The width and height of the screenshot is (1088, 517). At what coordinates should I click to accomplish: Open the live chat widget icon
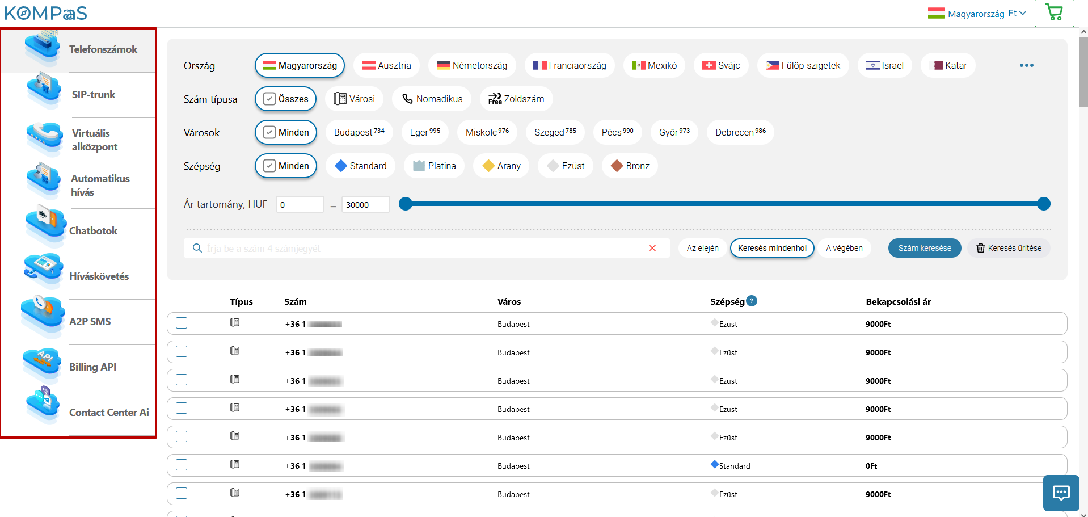[1061, 493]
